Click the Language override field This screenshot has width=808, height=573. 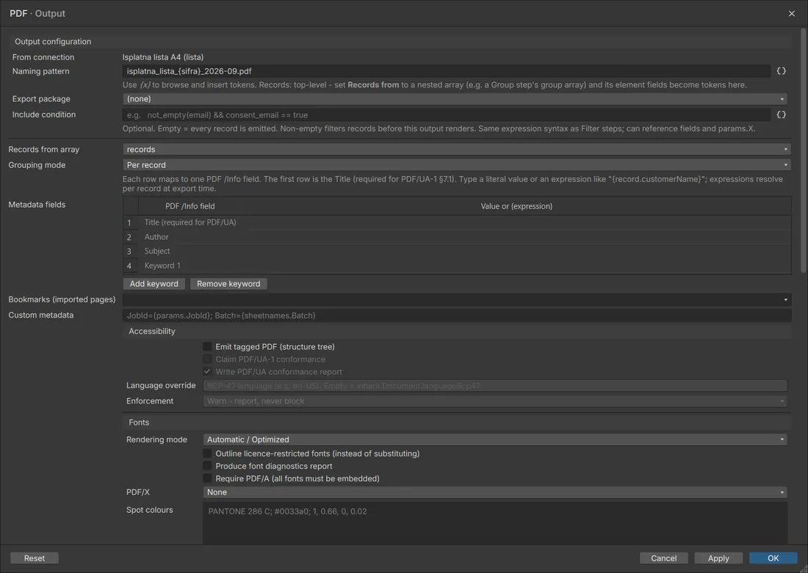(495, 386)
